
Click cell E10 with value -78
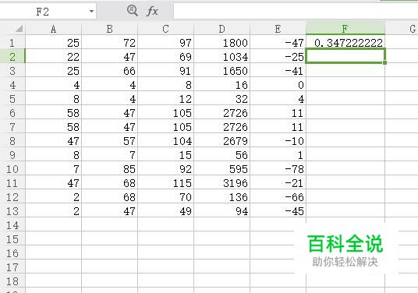278,169
